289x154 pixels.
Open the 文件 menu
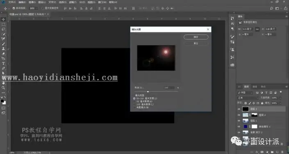click(x=12, y=2)
